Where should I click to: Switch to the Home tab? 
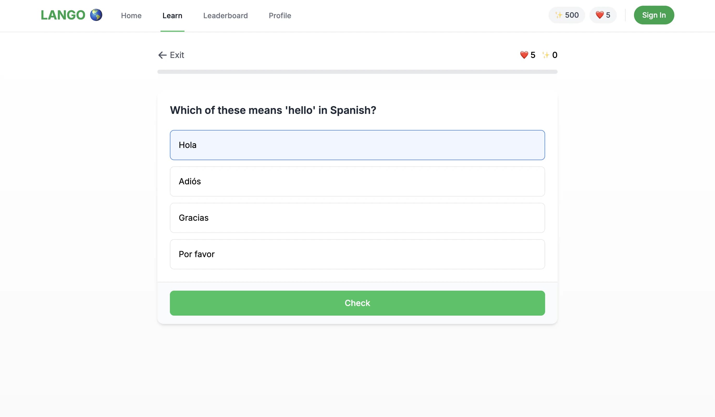click(131, 16)
